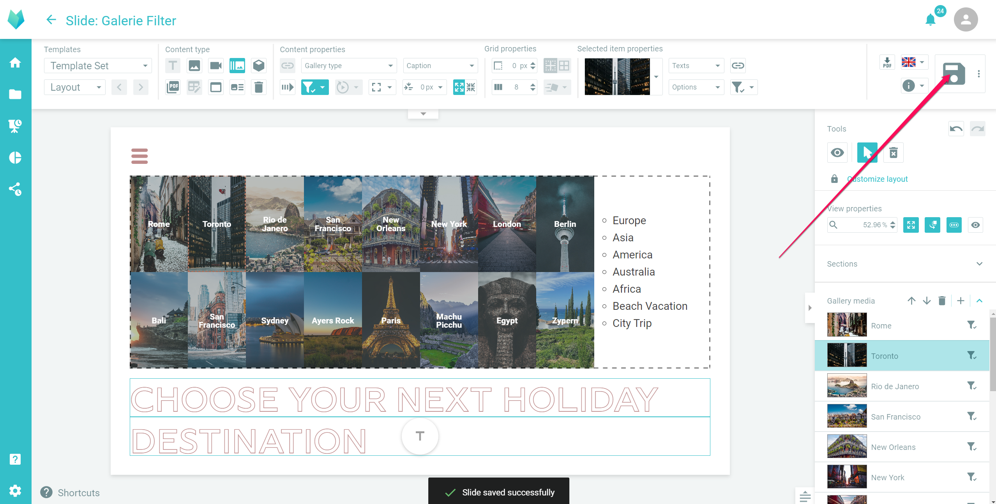Select the pointer tool in Tools
Viewport: 996px width, 504px height.
(867, 153)
